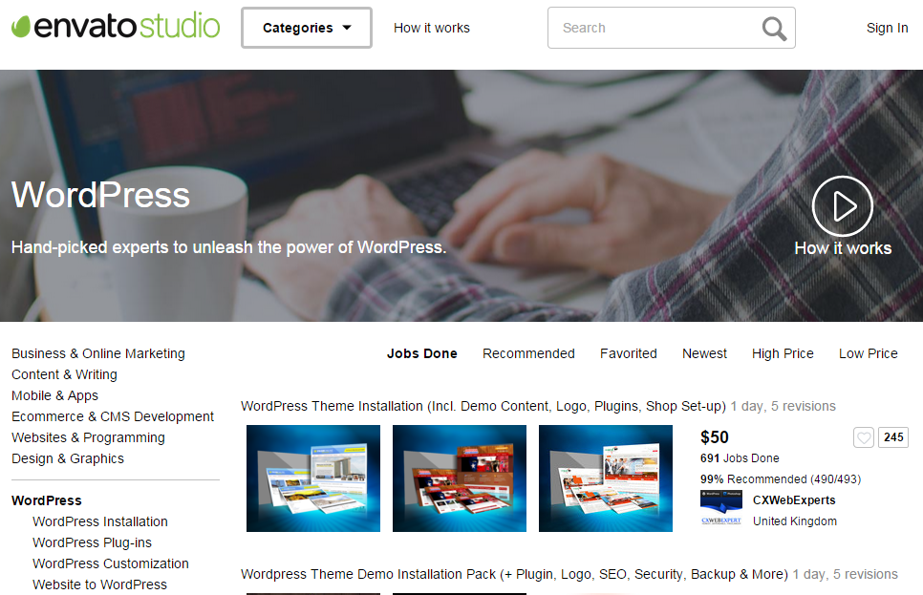The image size is (923, 595).
Task: Open Wordpress Theme Demo Installation Pack title
Action: coord(514,574)
